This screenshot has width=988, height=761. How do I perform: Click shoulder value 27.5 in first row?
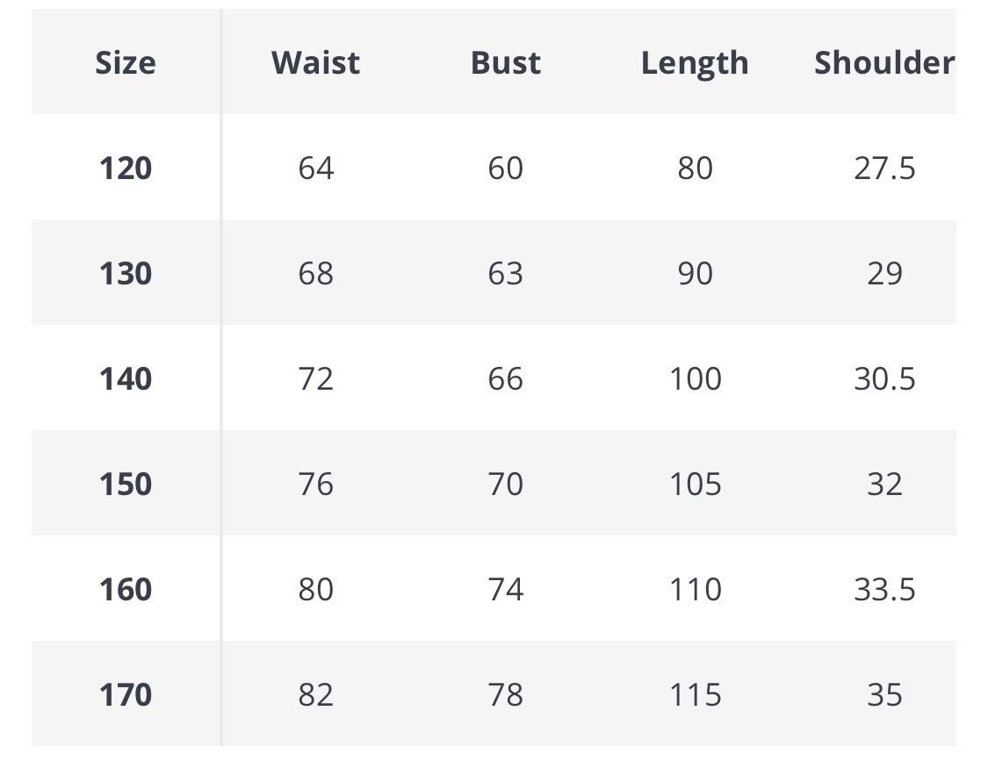pos(884,169)
